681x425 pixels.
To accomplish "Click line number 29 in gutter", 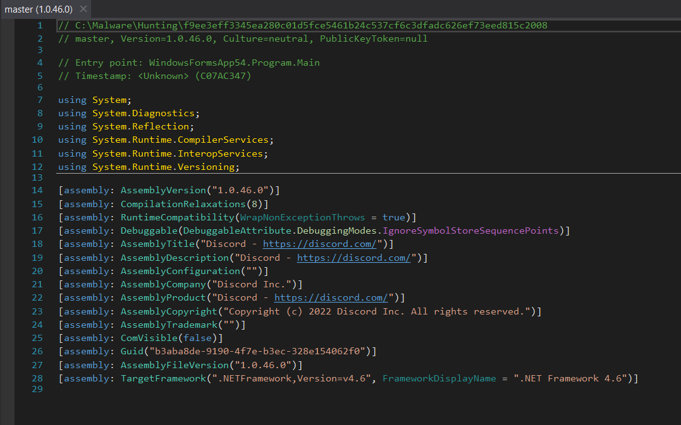I will click(x=37, y=389).
